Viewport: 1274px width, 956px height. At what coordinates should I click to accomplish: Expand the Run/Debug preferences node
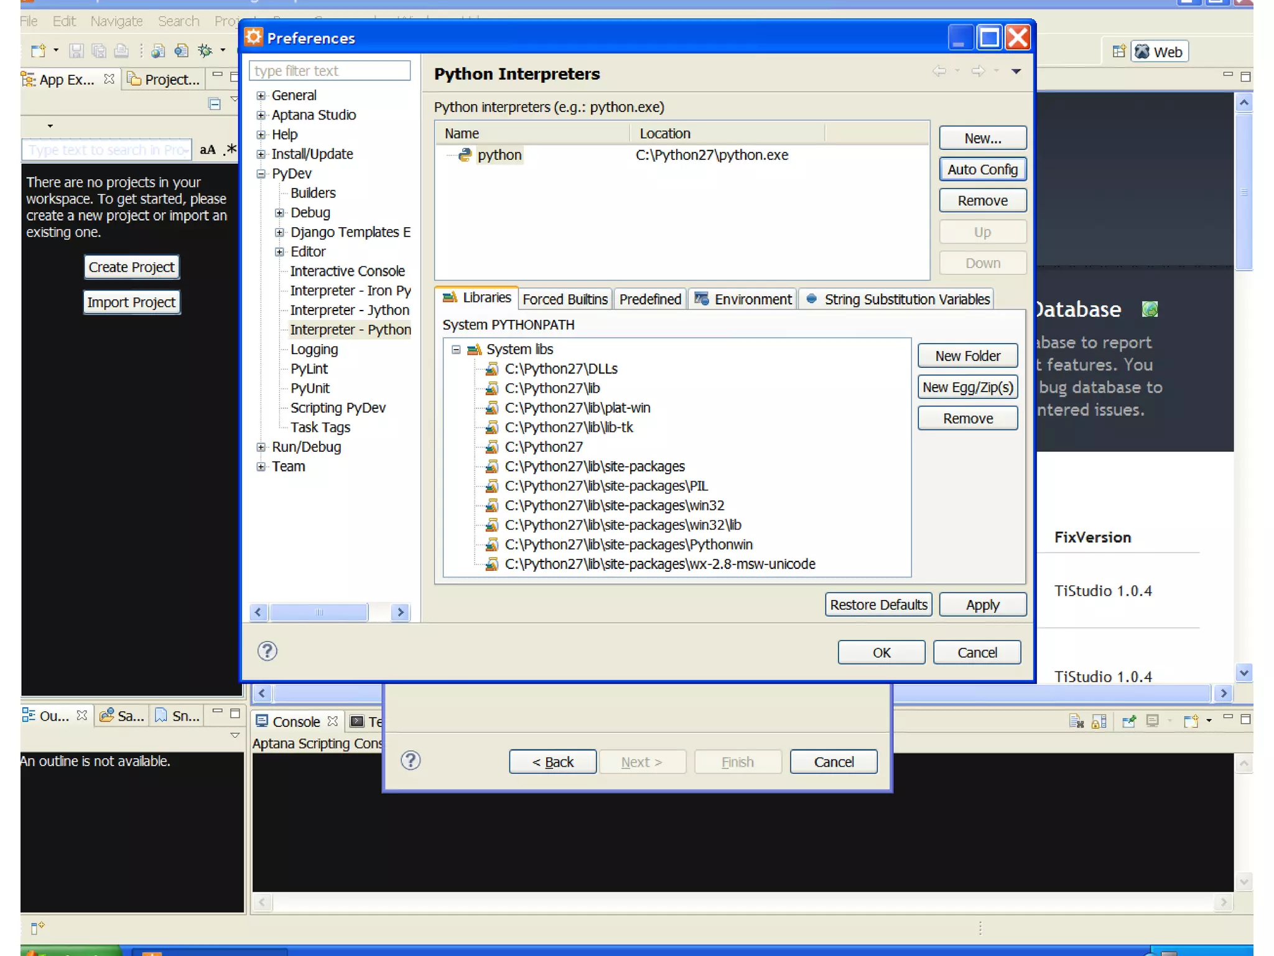click(261, 447)
